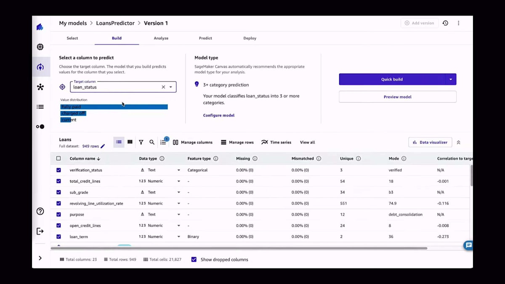Uncheck the verification_status column checkbox
Image resolution: width=505 pixels, height=284 pixels.
click(x=58, y=170)
